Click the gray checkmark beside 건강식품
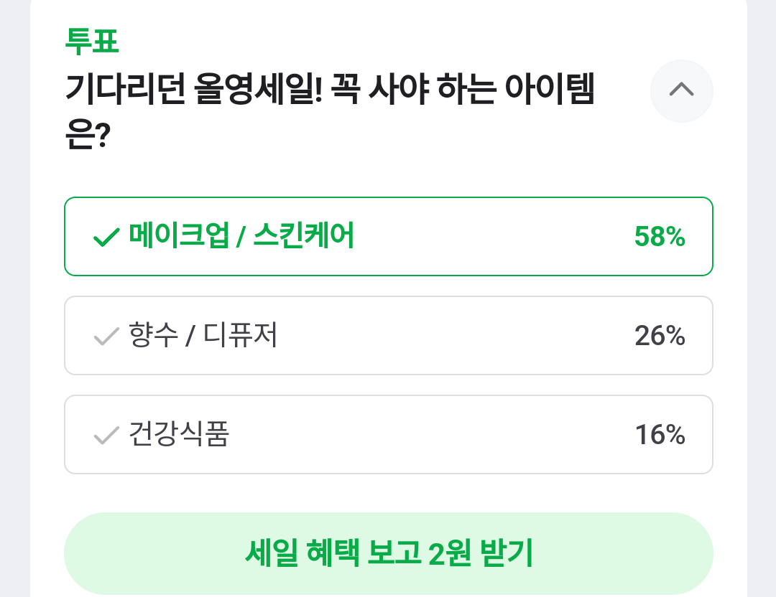Image resolution: width=776 pixels, height=597 pixels. point(106,435)
